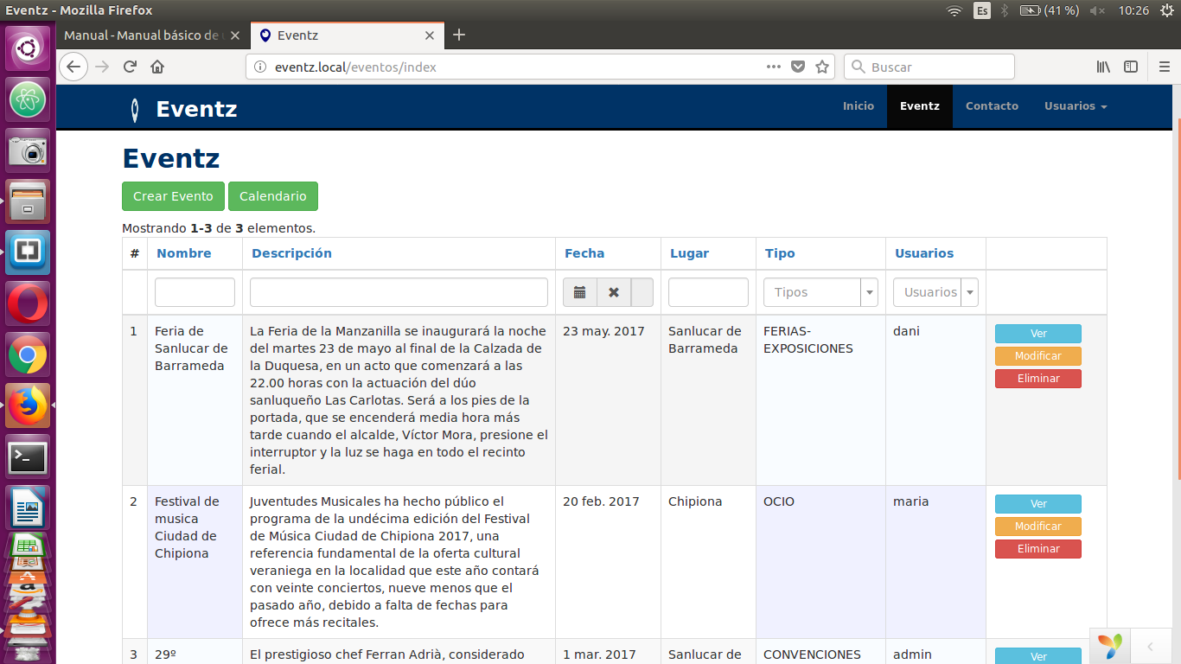Image resolution: width=1181 pixels, height=664 pixels.
Task: Open Contacto in the navbar
Action: coord(992,106)
